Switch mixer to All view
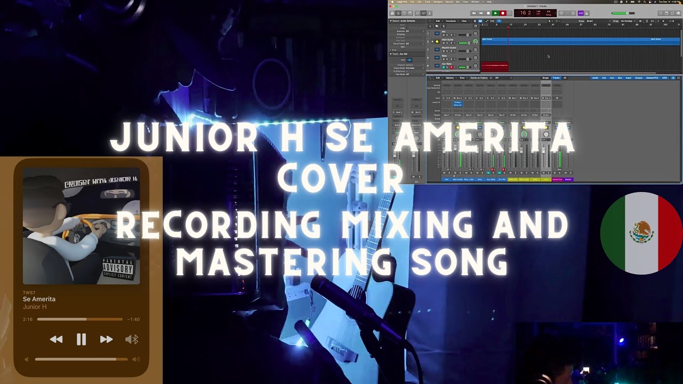Image resolution: width=683 pixels, height=384 pixels. tap(565, 78)
